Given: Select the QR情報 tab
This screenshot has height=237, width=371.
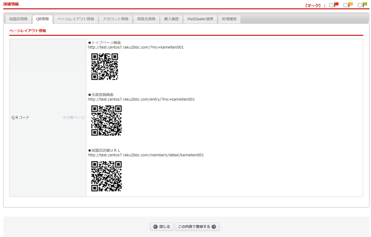Looking at the screenshot, I should 42,19.
